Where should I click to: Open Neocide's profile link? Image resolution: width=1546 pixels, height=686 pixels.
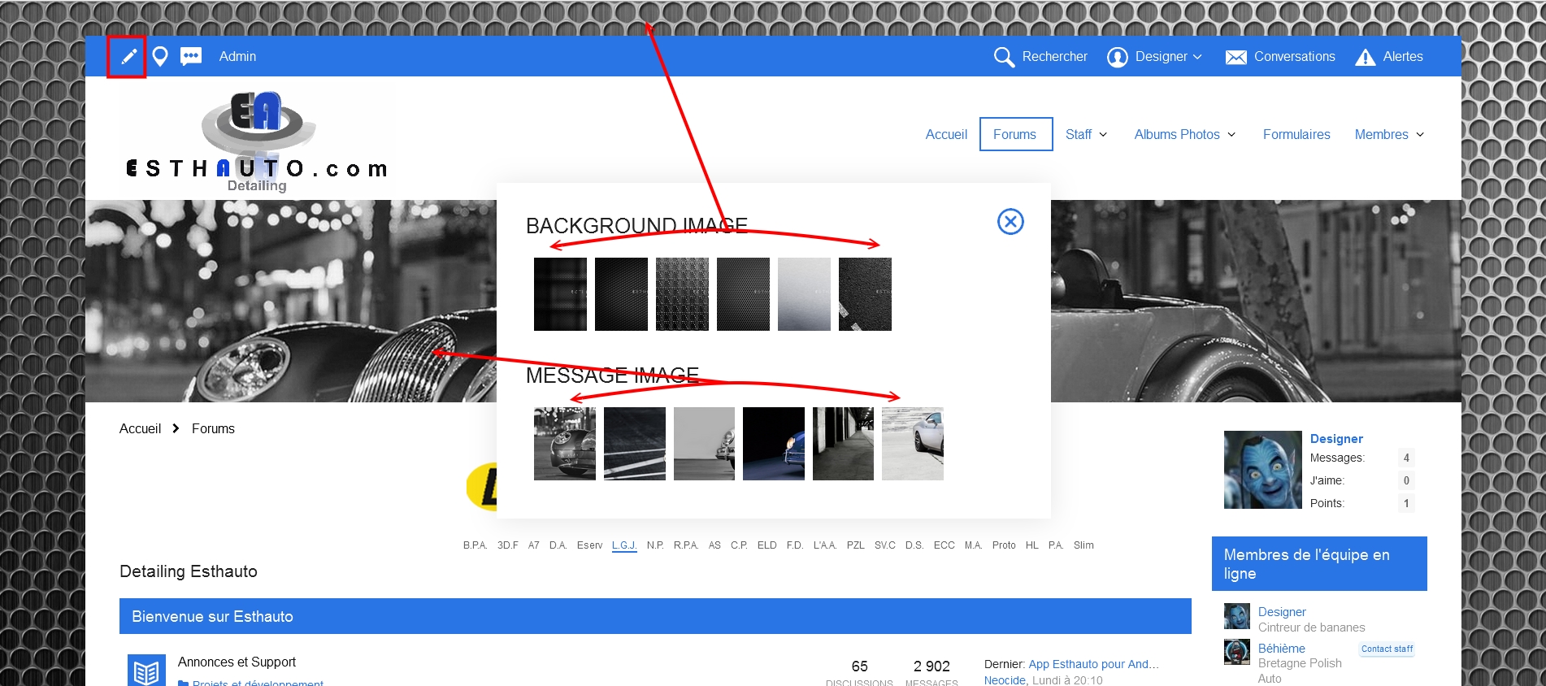tap(1005, 680)
